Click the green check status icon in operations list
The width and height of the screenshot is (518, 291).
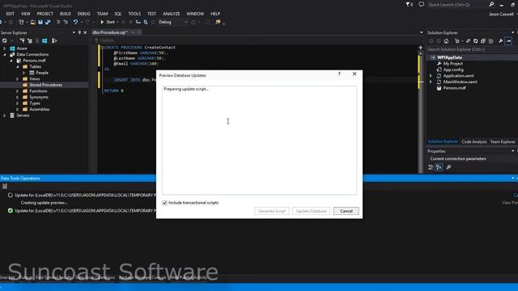11,210
